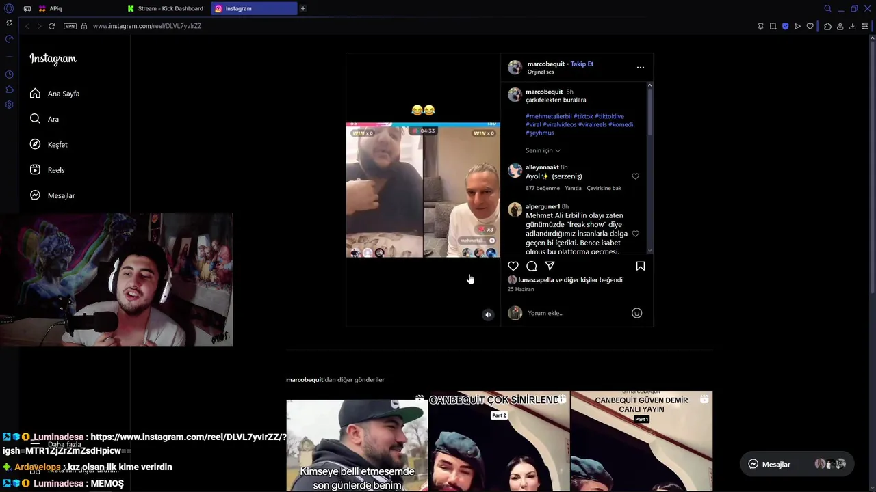Screen dimensions: 876x492
Task: Click Çevirisine bak on comment
Action: point(604,188)
